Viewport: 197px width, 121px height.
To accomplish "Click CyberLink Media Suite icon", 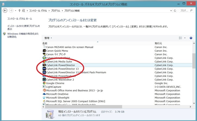I will tap(44, 62).
